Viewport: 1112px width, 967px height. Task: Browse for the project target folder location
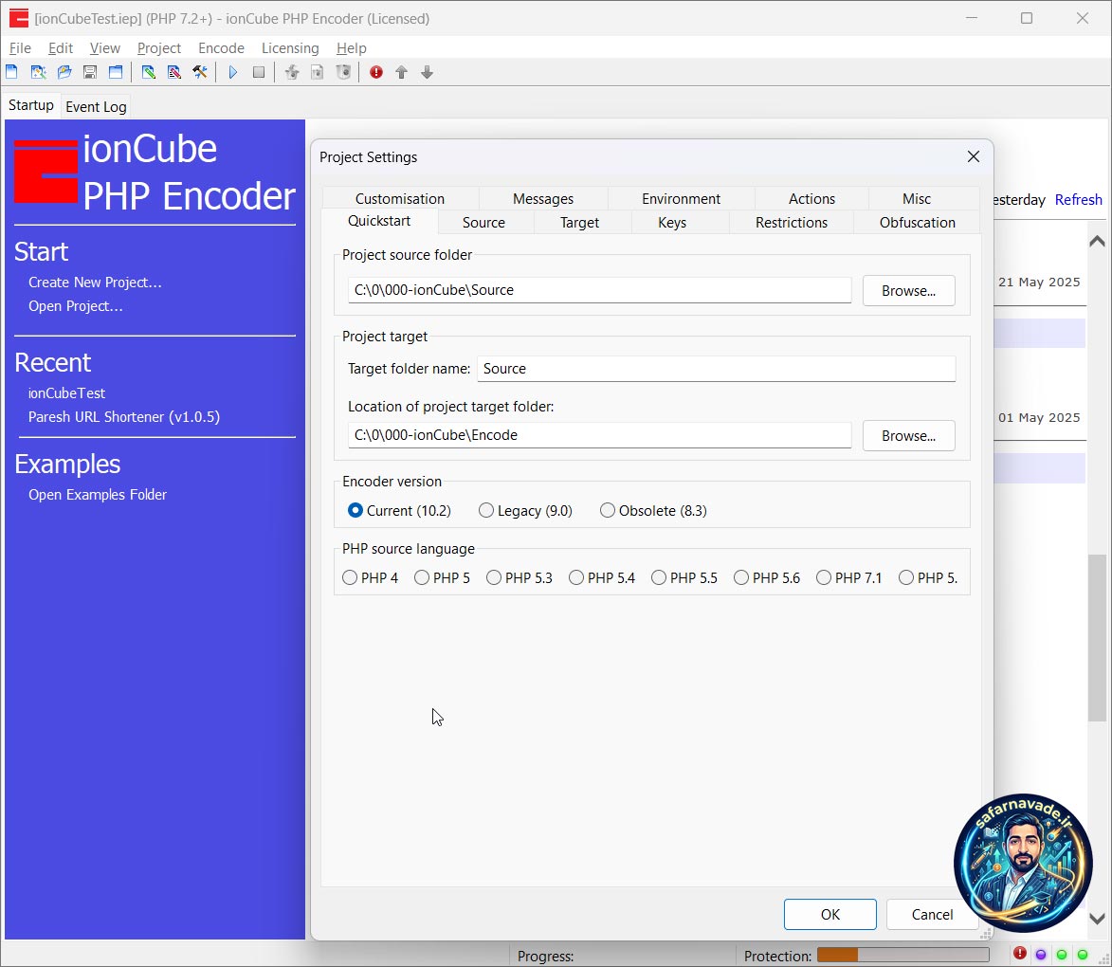click(908, 435)
